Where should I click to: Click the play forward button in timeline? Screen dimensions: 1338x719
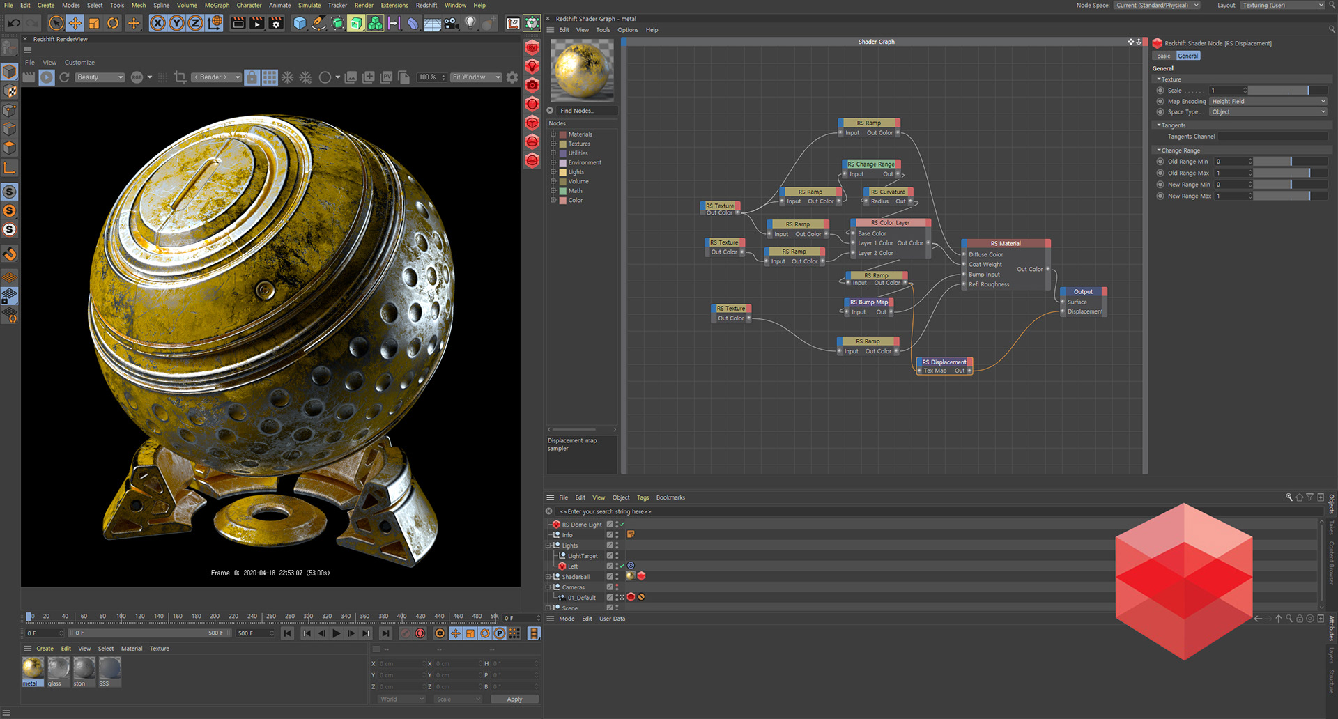pos(337,633)
